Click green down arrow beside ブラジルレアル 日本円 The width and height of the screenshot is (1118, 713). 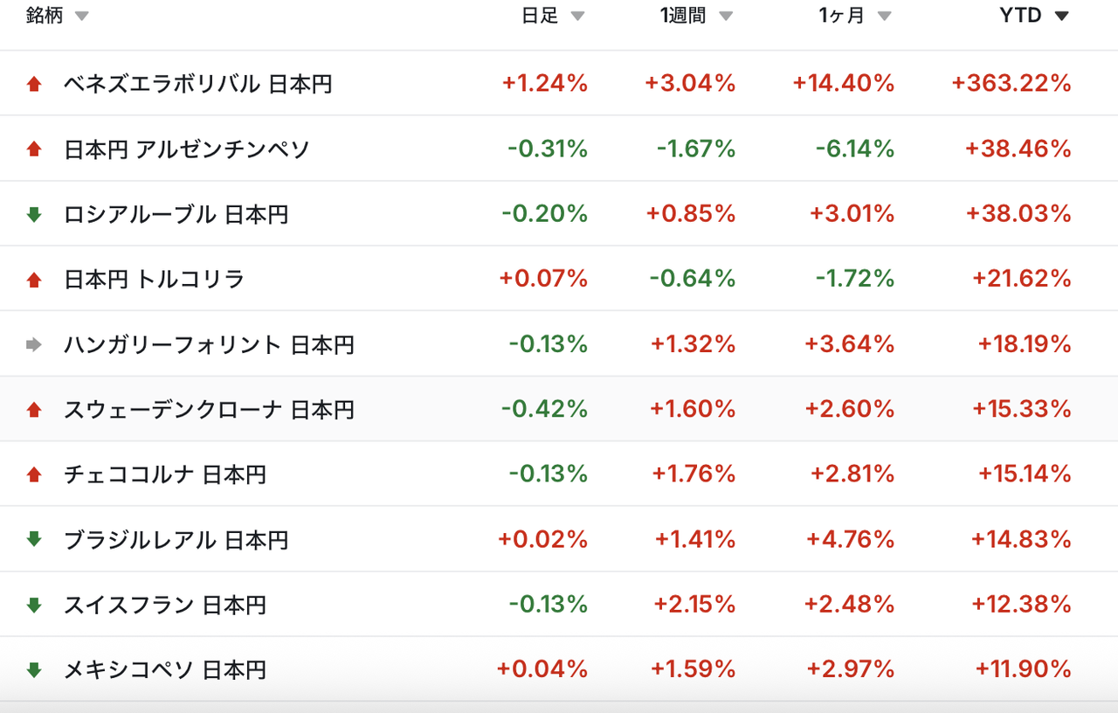34,540
